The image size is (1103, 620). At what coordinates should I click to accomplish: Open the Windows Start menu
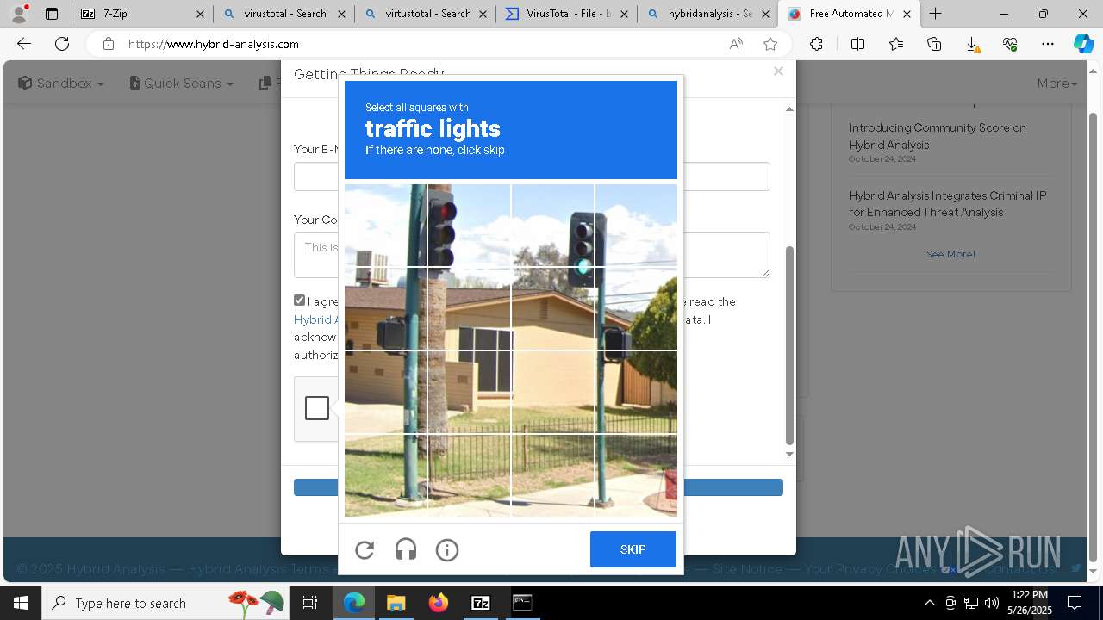coord(21,603)
